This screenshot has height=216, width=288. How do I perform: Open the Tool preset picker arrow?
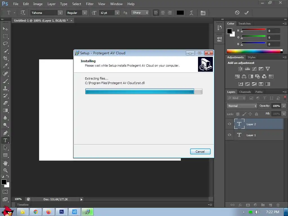point(14,13)
